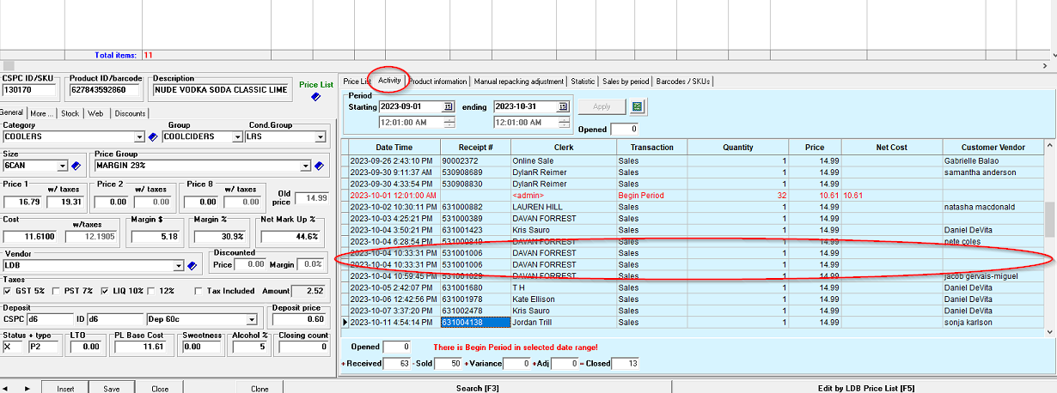Select the Online Sale clerk row
1057x393 pixels.
click(563, 160)
